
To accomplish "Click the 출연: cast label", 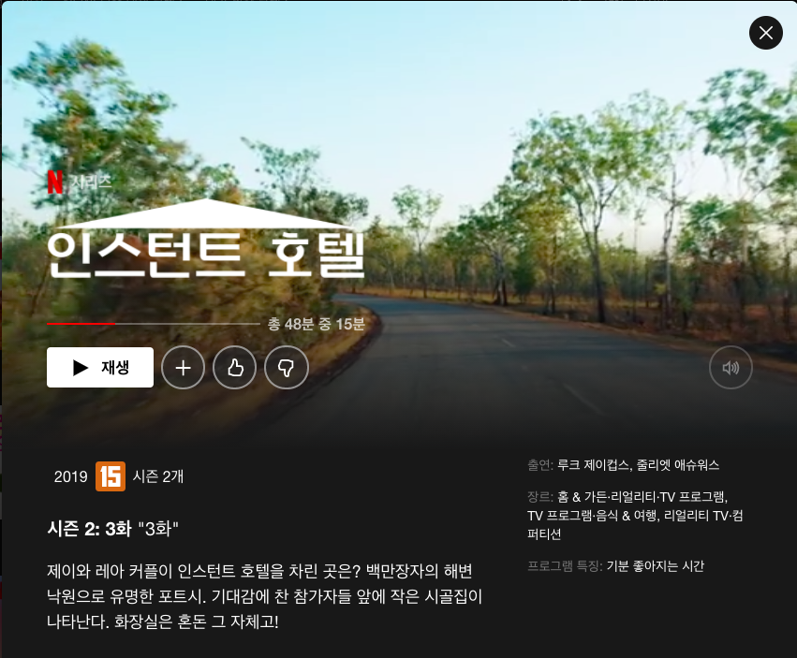I will (x=540, y=465).
